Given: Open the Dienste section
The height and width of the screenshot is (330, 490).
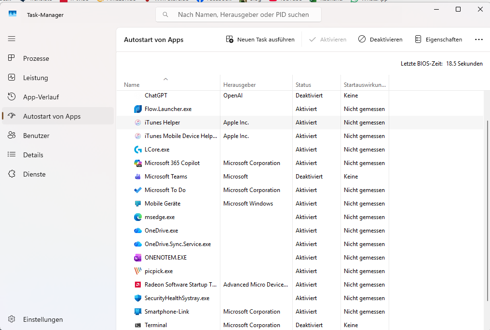Looking at the screenshot, I should tap(34, 174).
